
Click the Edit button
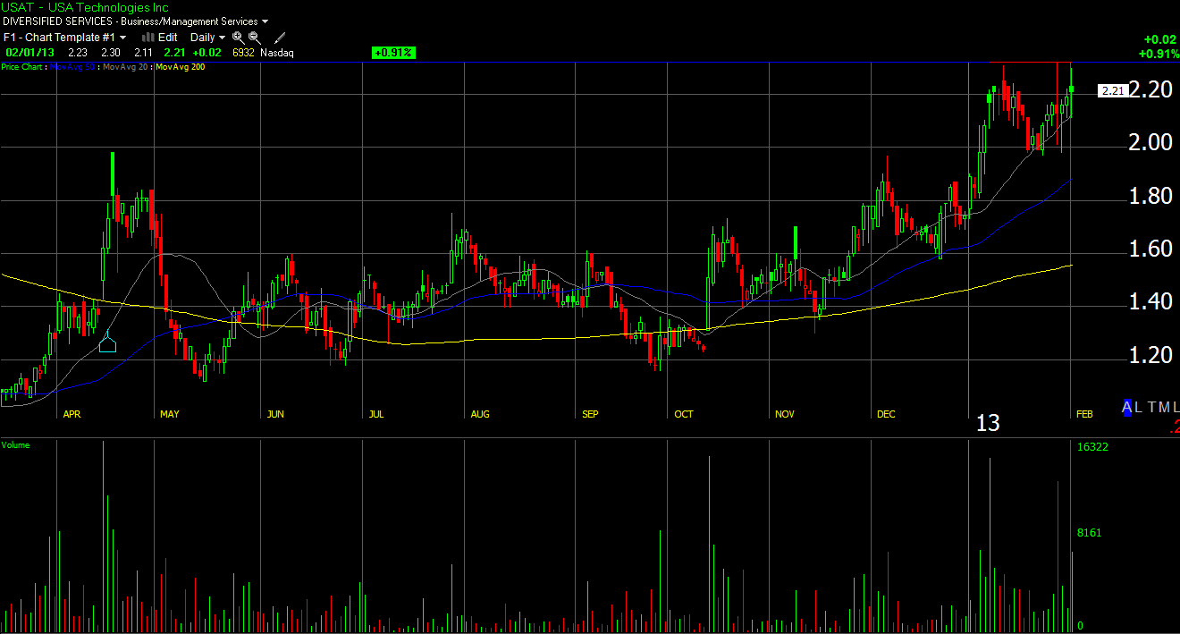(x=168, y=38)
